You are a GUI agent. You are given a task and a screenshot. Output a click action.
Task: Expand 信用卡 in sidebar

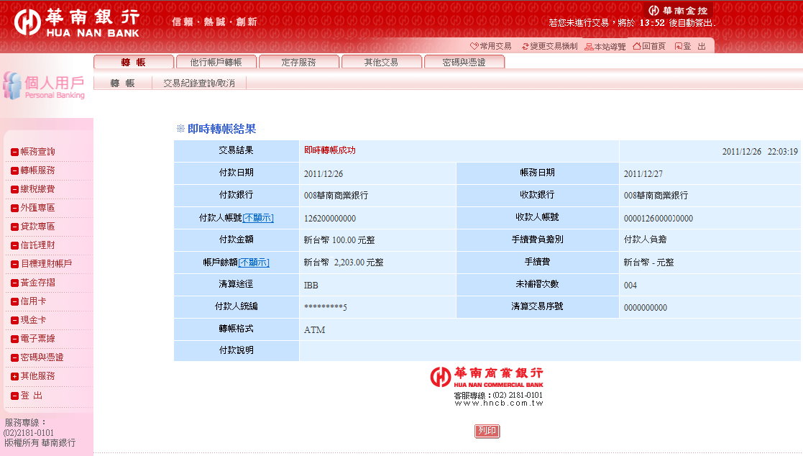tap(29, 301)
